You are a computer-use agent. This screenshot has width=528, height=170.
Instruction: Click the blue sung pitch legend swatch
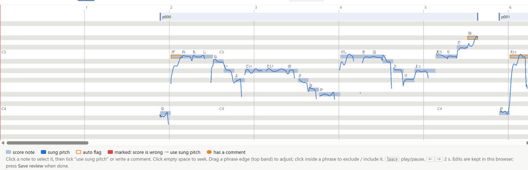[44, 152]
